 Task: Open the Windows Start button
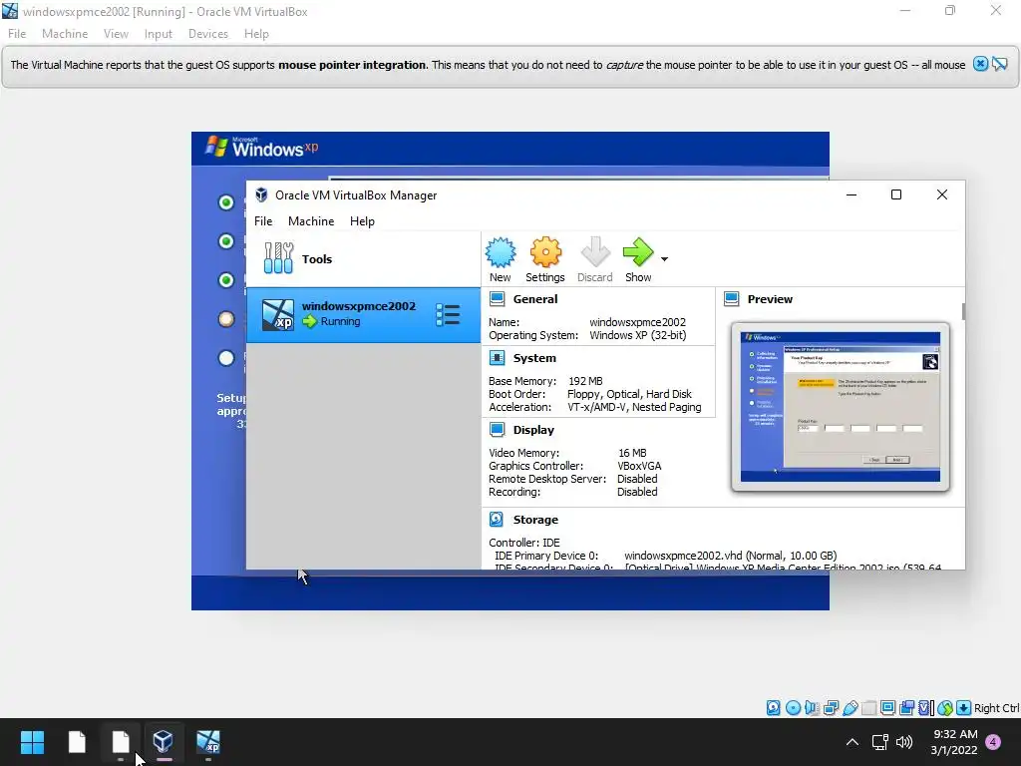pos(32,741)
